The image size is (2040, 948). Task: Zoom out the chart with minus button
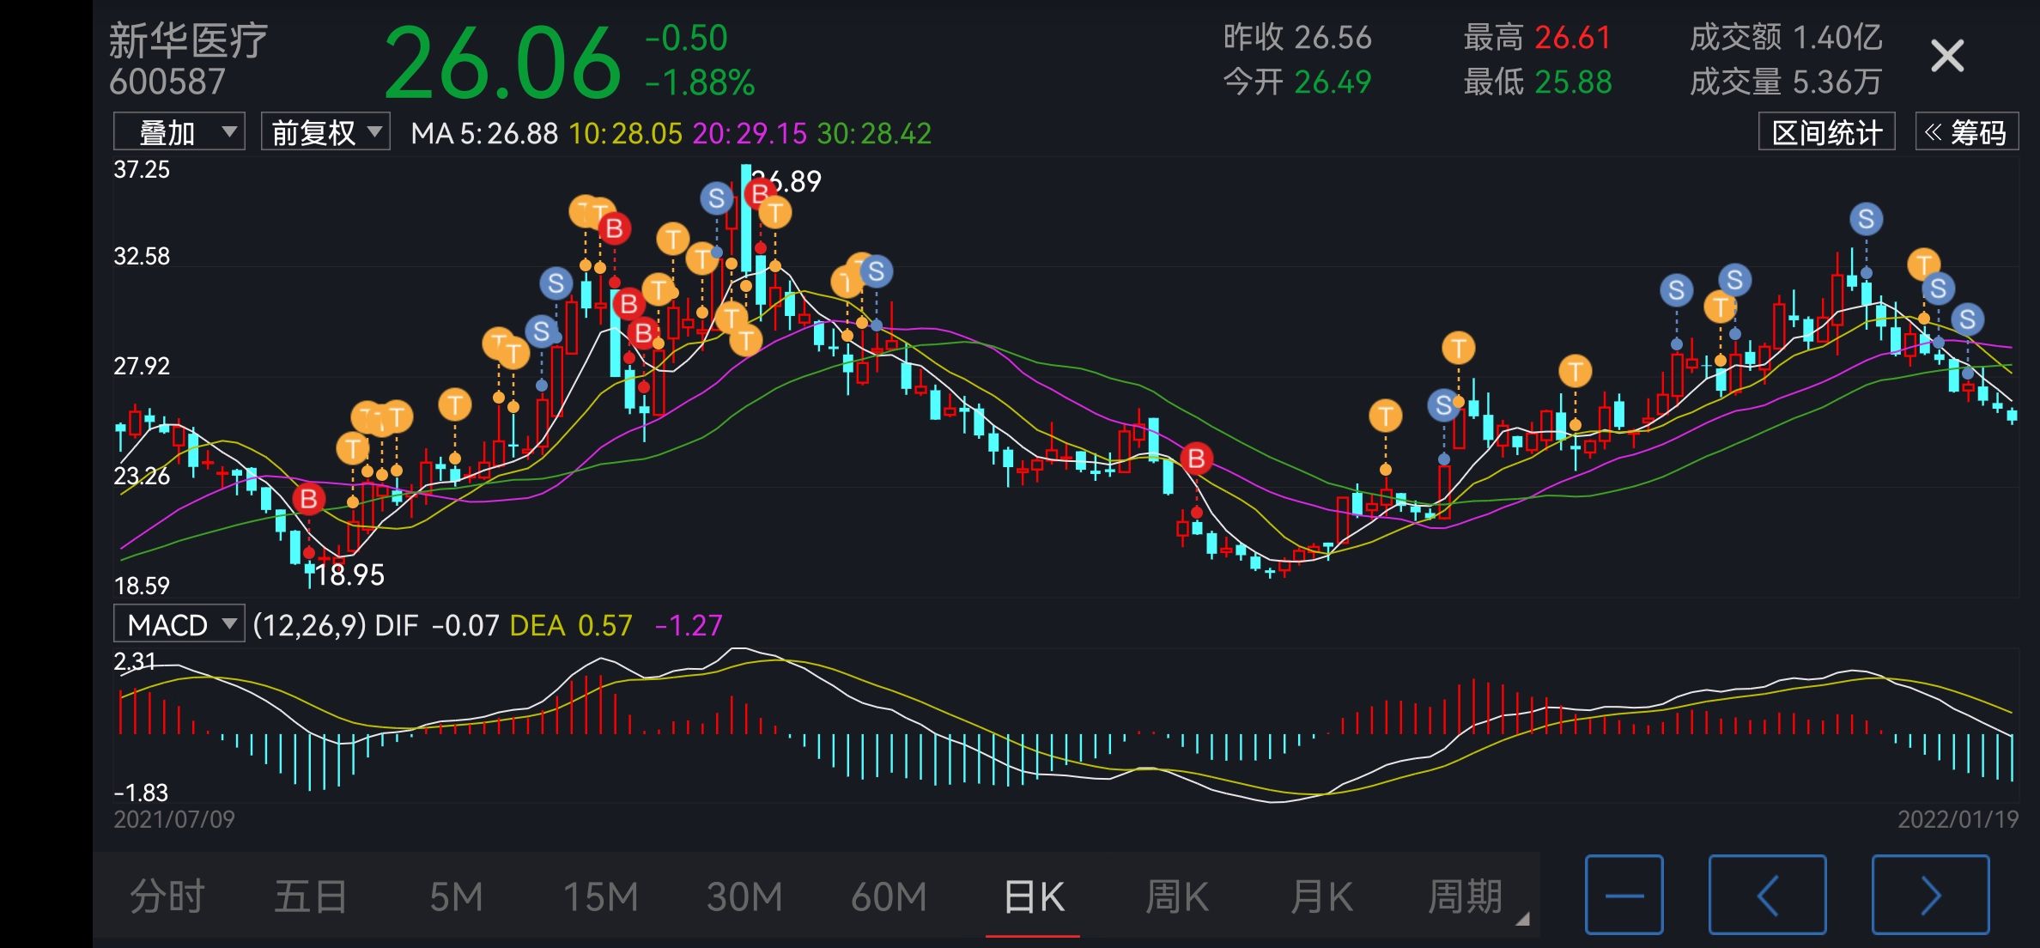(x=1624, y=895)
